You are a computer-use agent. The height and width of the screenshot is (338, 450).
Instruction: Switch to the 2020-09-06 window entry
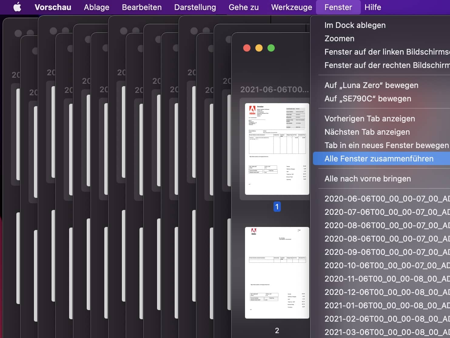(381, 252)
